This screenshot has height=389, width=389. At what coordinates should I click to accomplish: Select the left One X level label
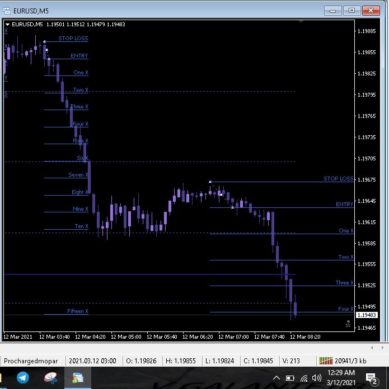(x=81, y=73)
